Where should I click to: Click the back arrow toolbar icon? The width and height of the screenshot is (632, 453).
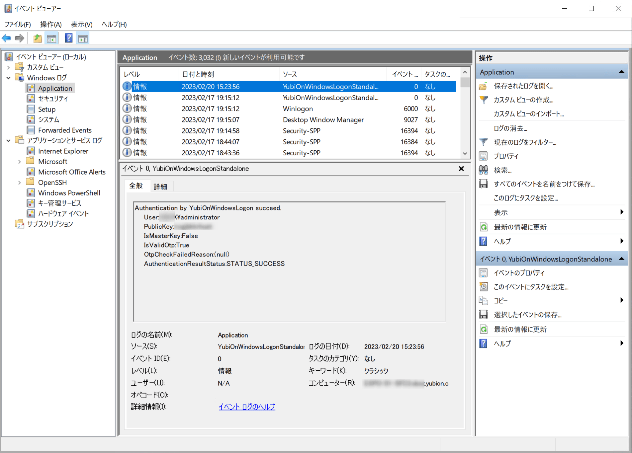tap(6, 38)
